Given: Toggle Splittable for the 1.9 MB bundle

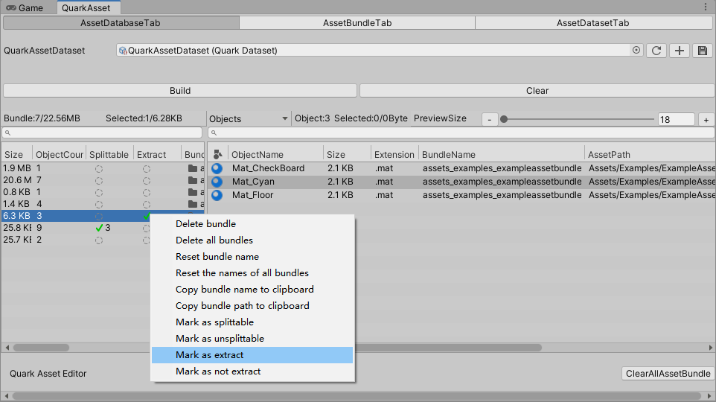Looking at the screenshot, I should (99, 168).
